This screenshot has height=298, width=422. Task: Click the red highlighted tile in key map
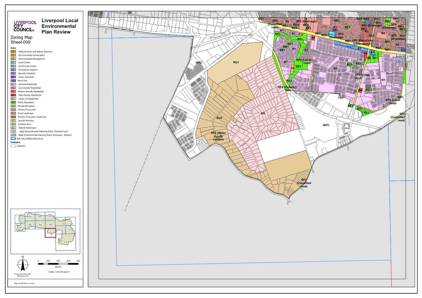(50, 233)
